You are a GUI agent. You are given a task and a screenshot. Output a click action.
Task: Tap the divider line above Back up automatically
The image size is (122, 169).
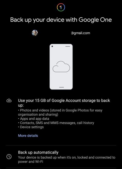click(61, 146)
